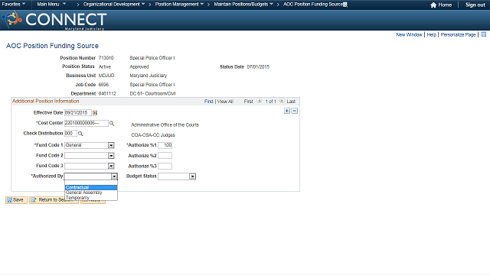Toggle the Authorized By dropdown arrow
The width and height of the screenshot is (490, 275).
pyautogui.click(x=114, y=176)
